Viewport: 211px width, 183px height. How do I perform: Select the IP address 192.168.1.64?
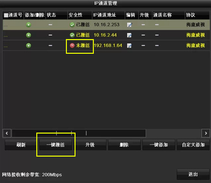point(108,45)
